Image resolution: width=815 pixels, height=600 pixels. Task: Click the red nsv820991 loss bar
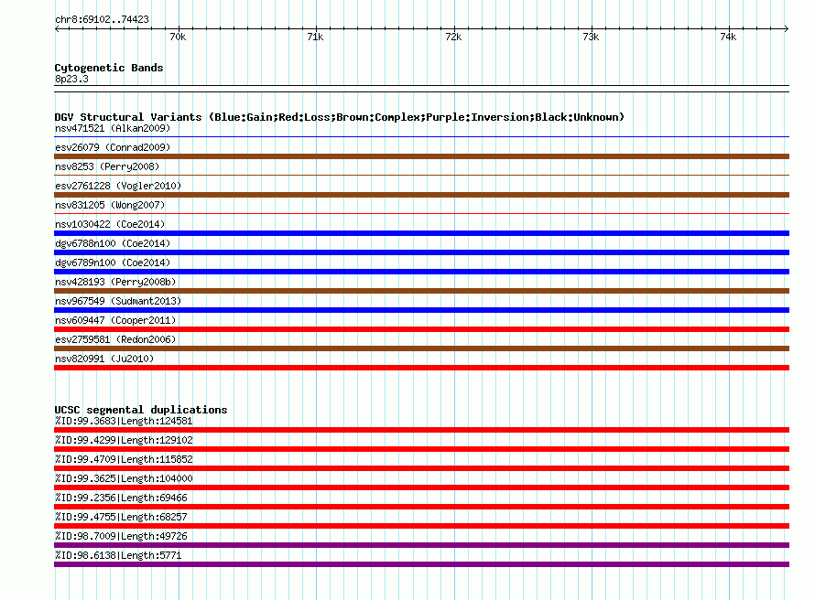(x=421, y=368)
